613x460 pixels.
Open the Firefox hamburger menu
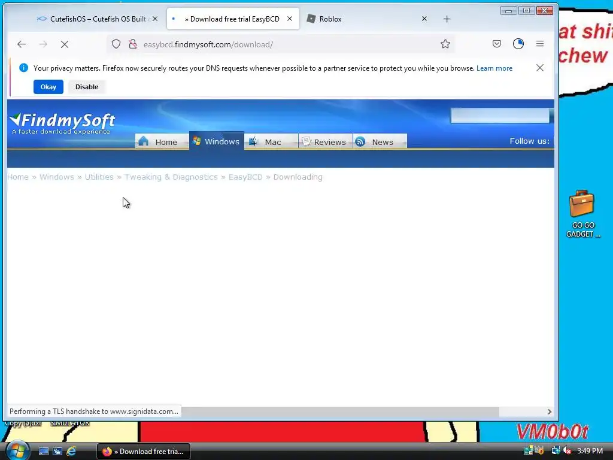pyautogui.click(x=540, y=44)
